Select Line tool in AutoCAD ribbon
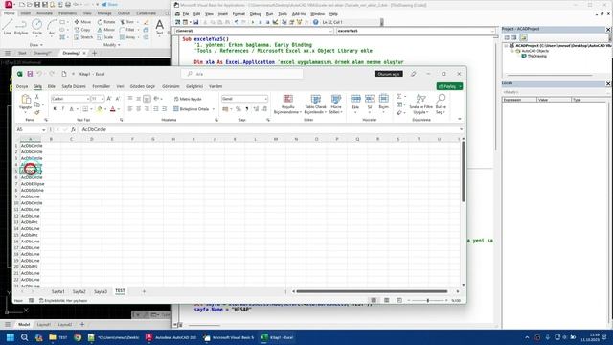613x345 pixels. pyautogui.click(x=8, y=27)
